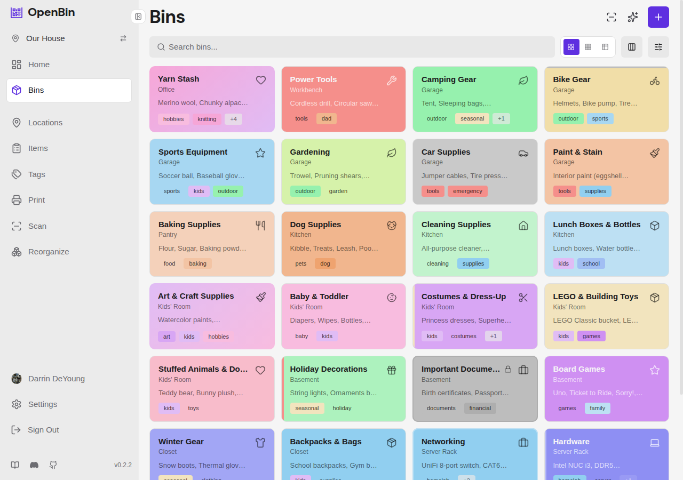Switch to table list view
This screenshot has width=683, height=480.
click(x=605, y=47)
